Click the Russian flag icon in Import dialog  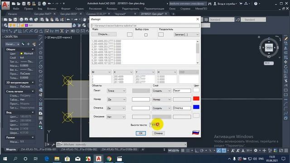point(196,132)
